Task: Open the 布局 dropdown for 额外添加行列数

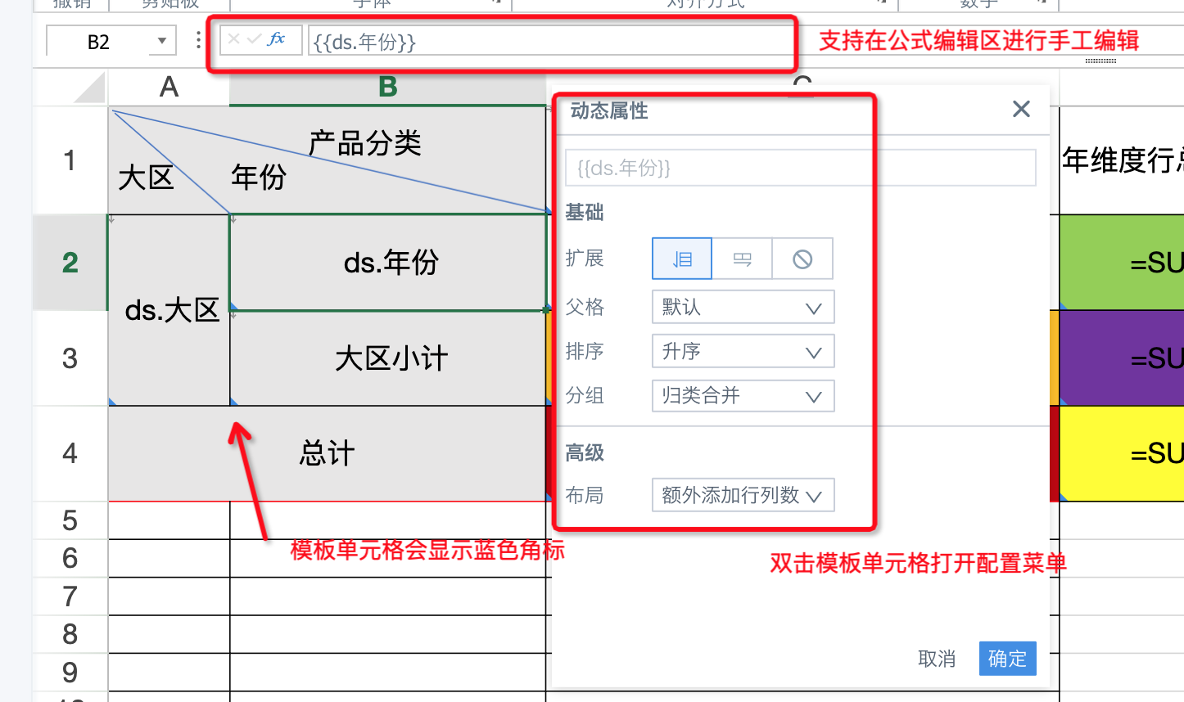Action: coord(743,495)
